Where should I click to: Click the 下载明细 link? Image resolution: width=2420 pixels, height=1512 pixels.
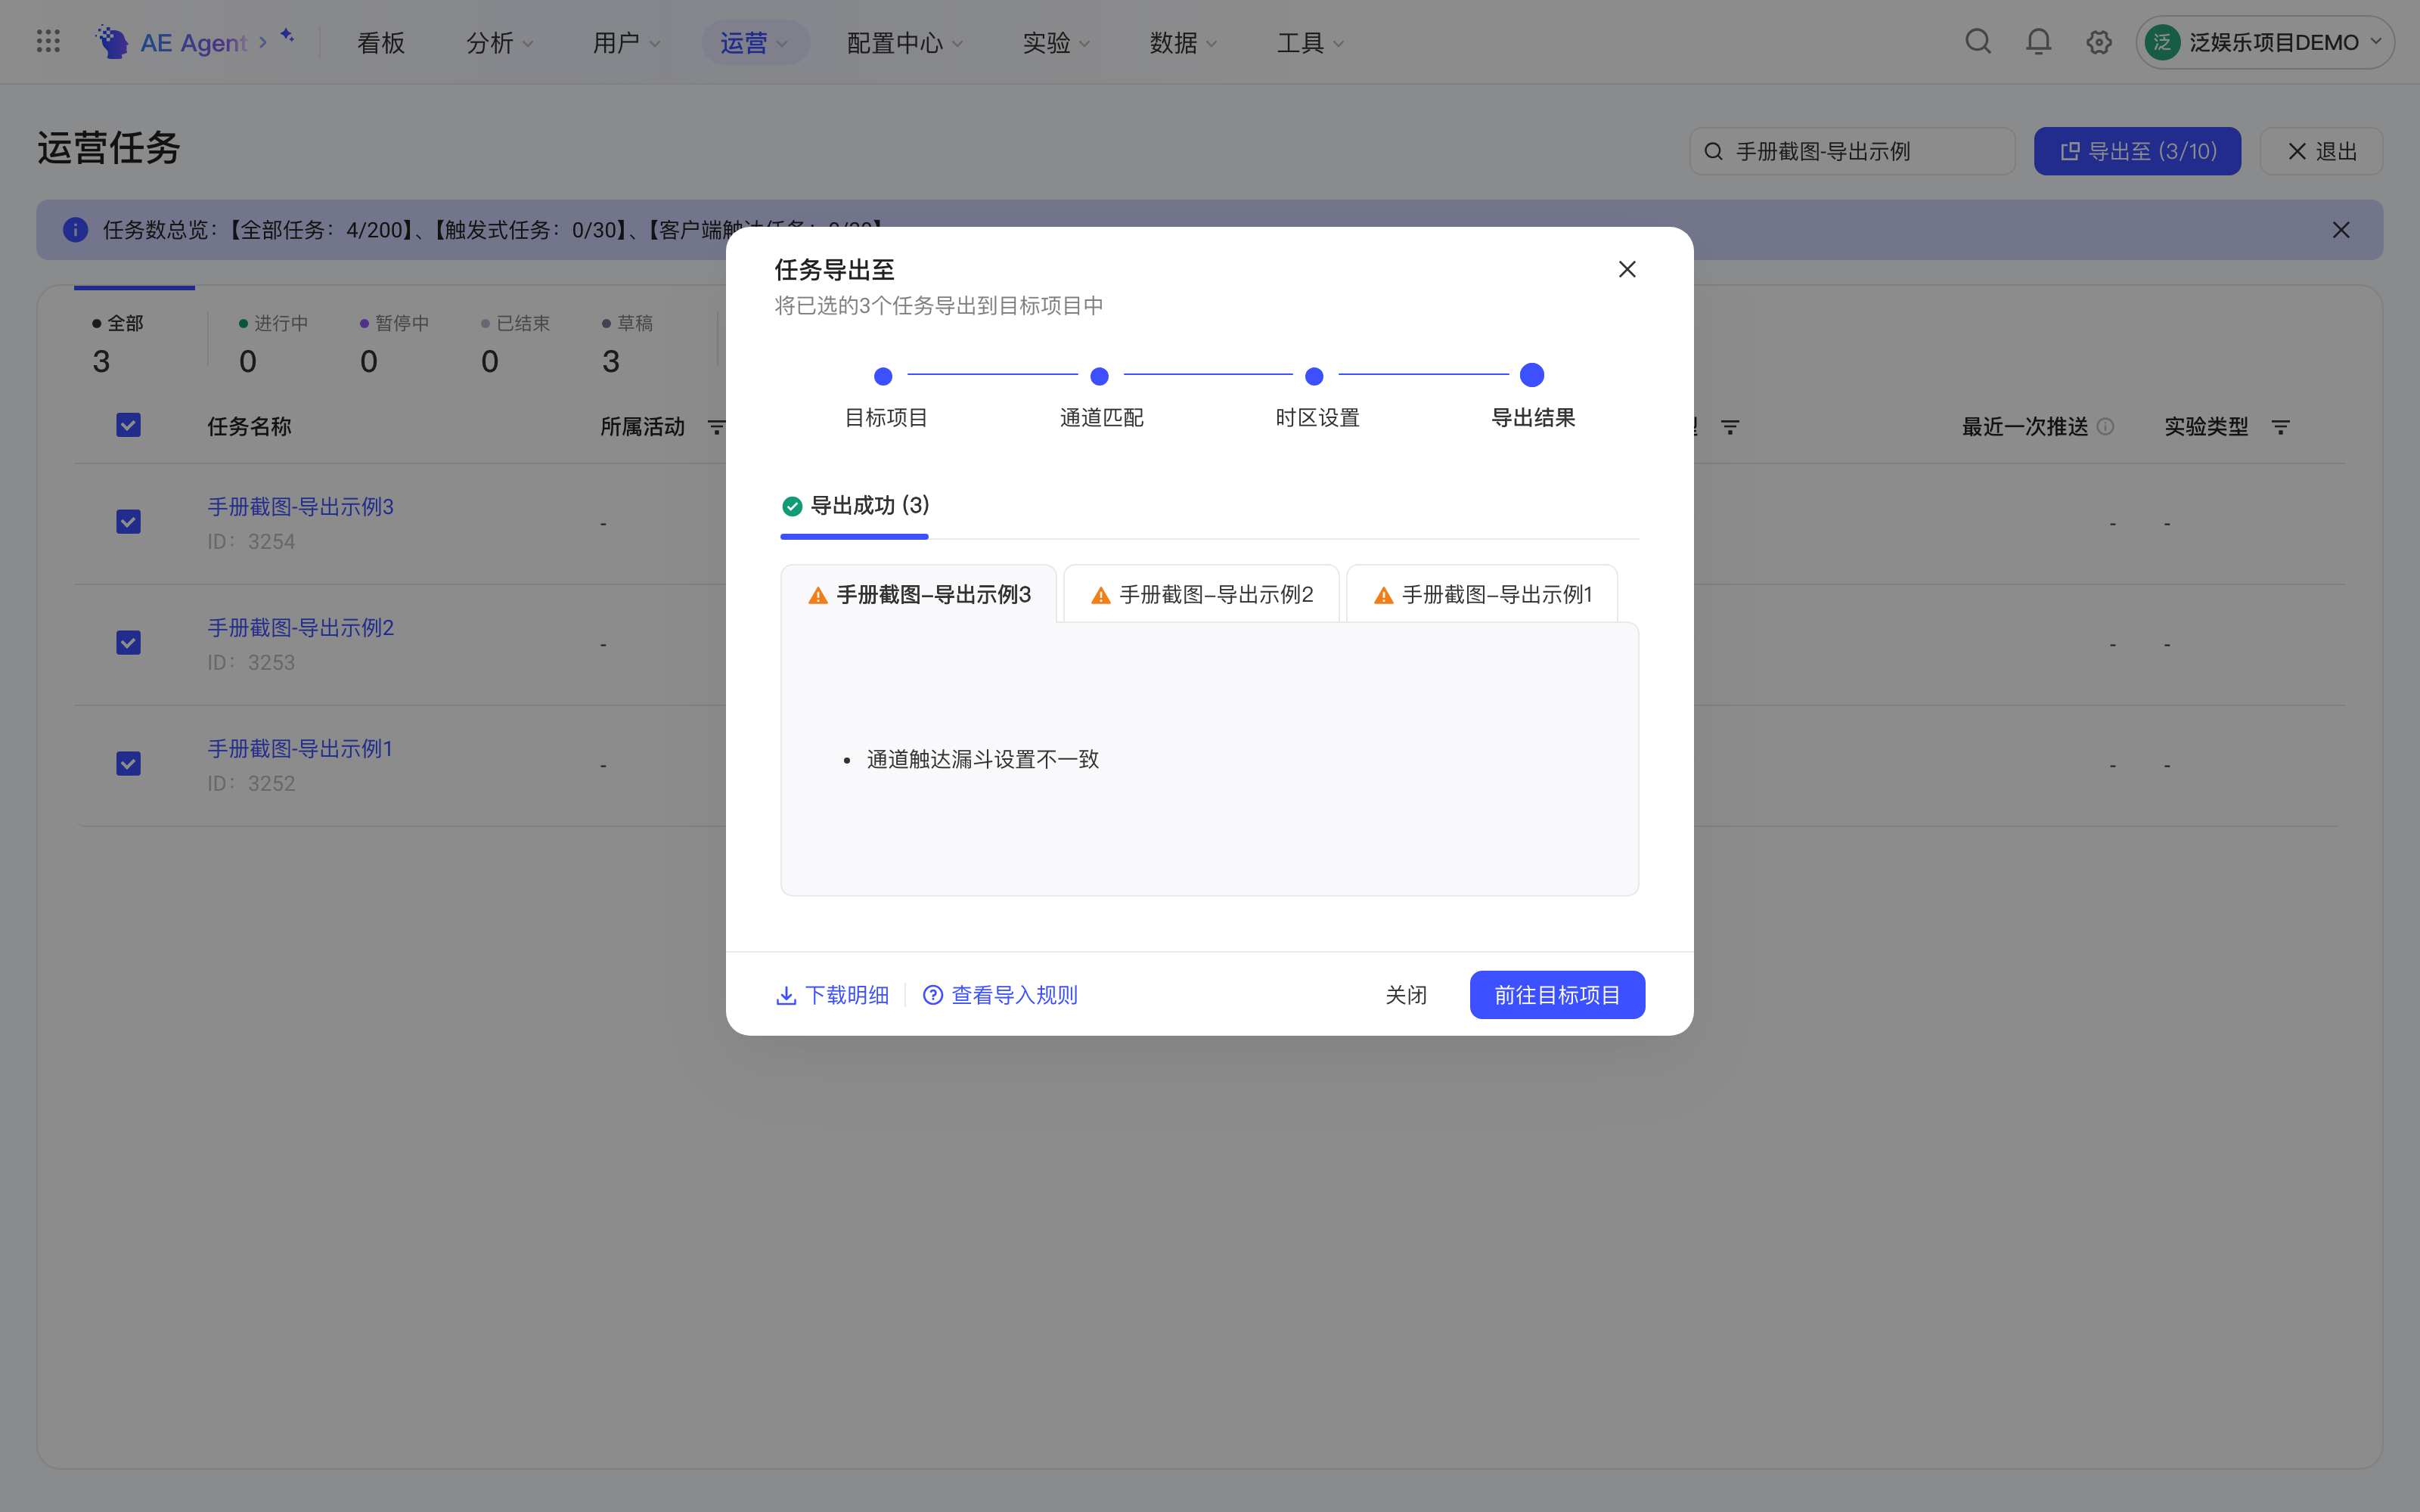832,995
